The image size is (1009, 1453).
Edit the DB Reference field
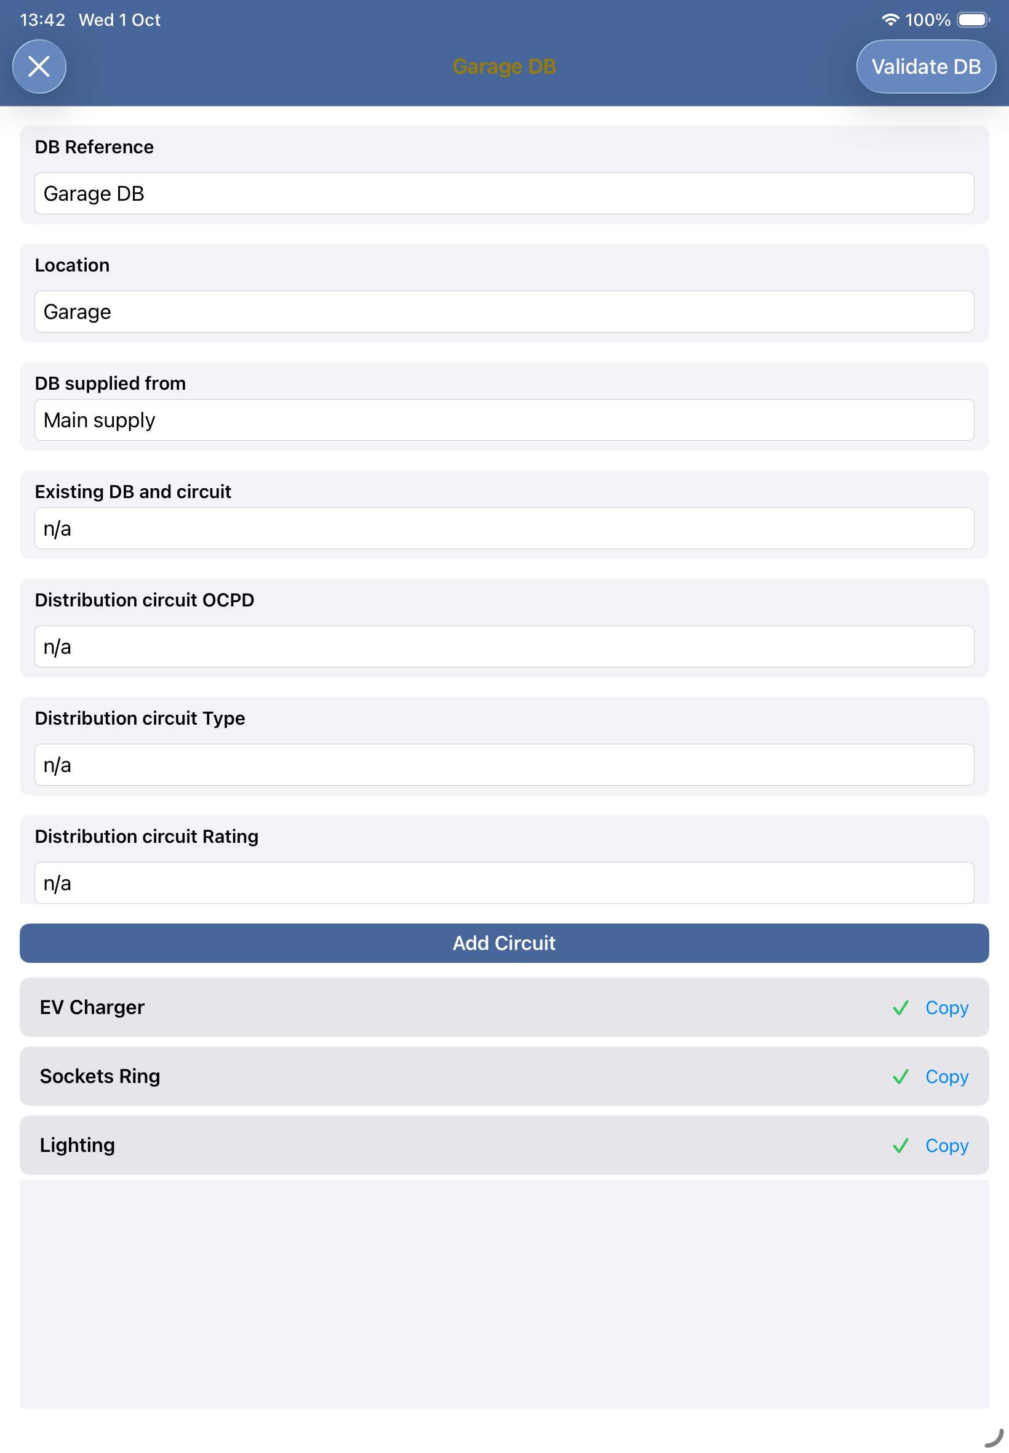coord(504,193)
